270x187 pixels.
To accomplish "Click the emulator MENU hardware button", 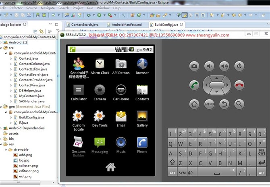I will click(209, 104).
